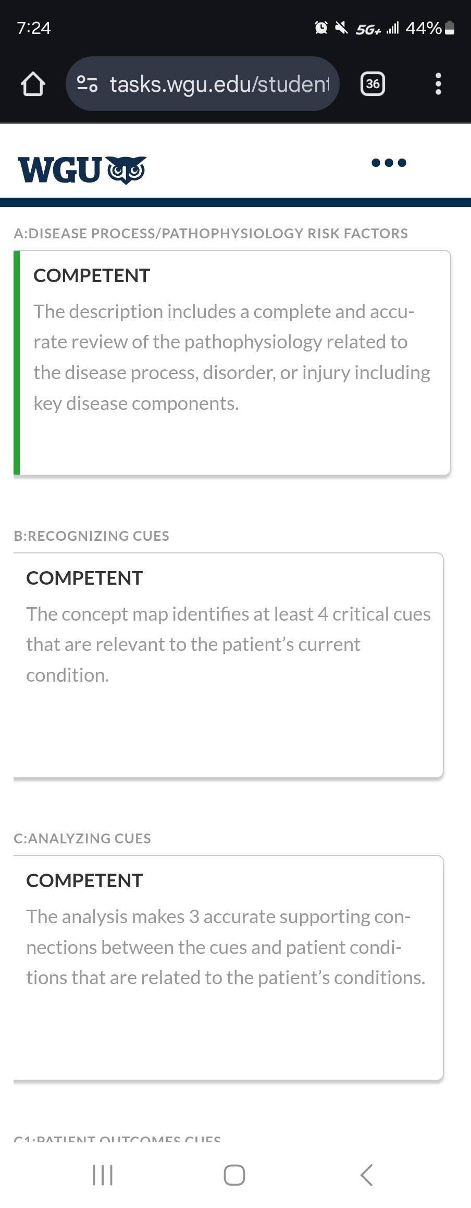Viewport: 471px width, 1208px height.
Task: Open the WGU page three-dot menu
Action: [389, 163]
